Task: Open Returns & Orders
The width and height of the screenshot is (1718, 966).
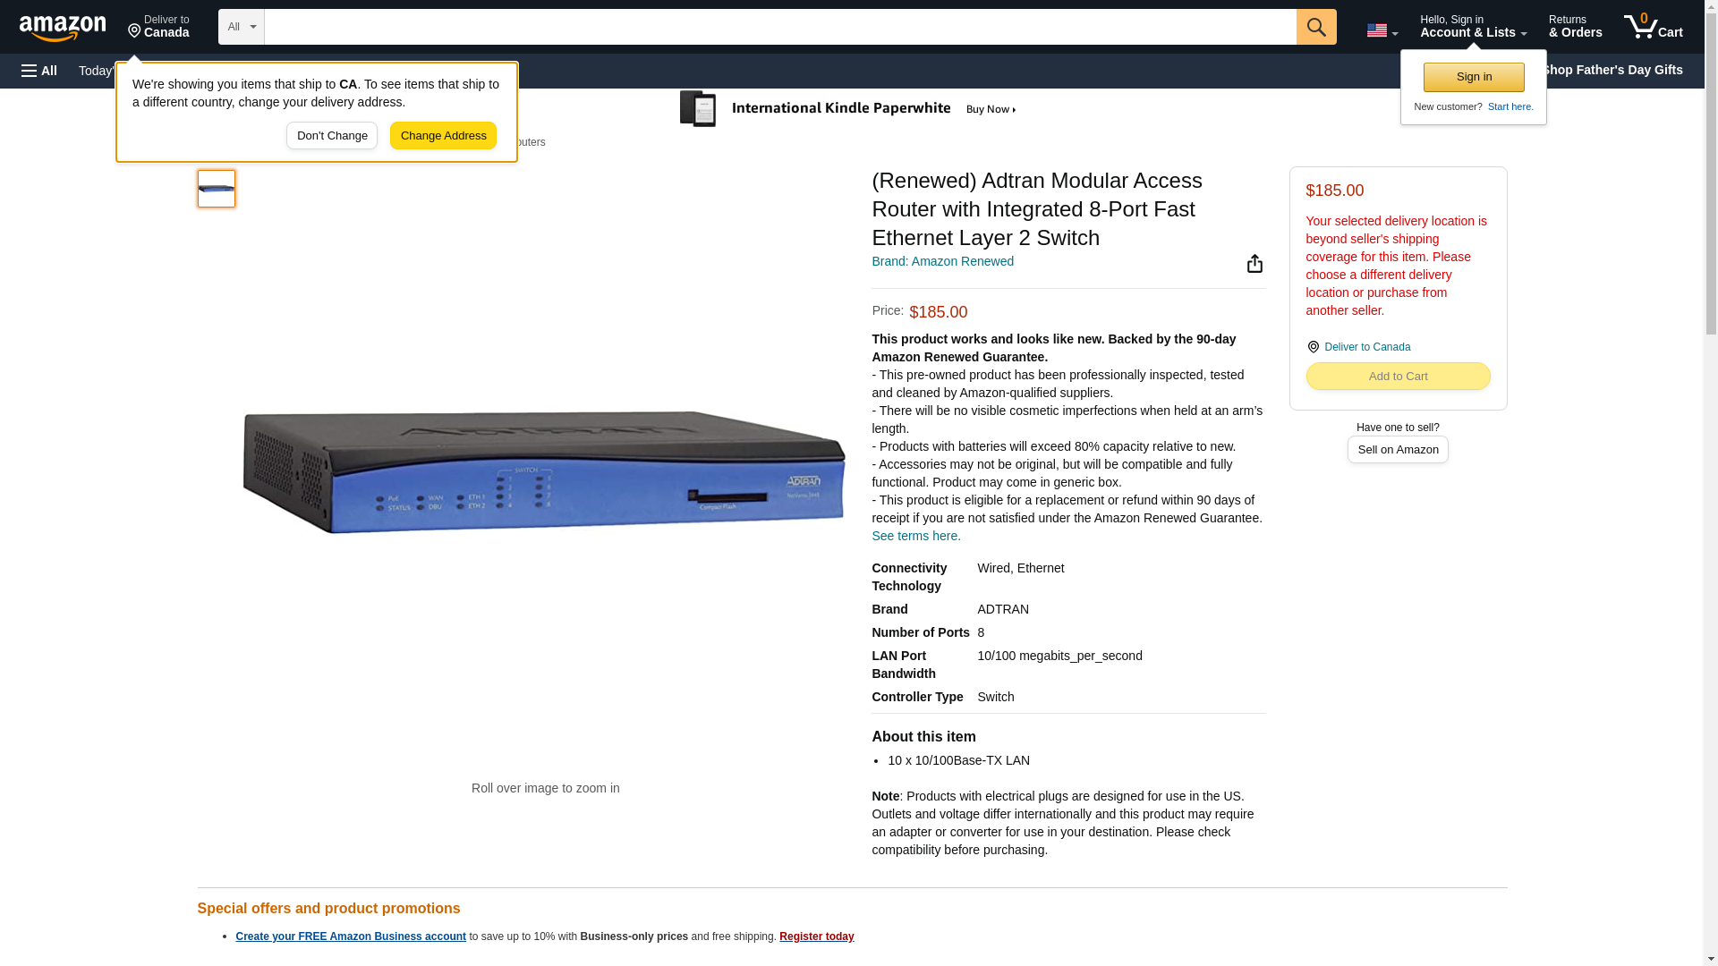Action: 1575,26
